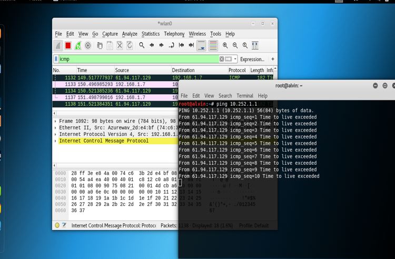Go forward to the next packet with the right arrow
Screen dimensions: 395x259
(x=162, y=45)
